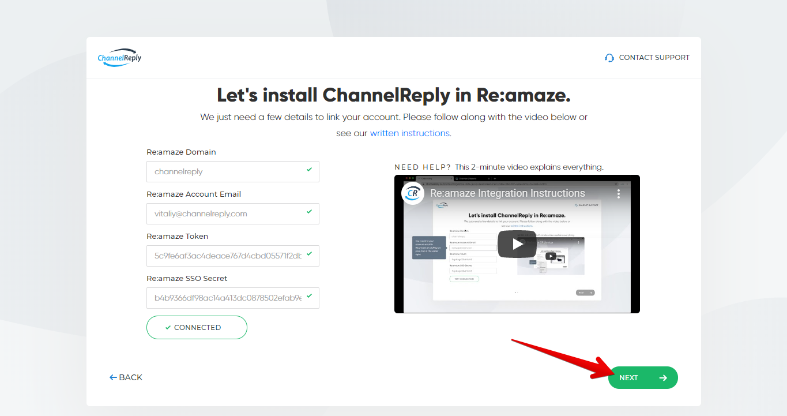The image size is (787, 416).
Task: Click the CR channel avatar on the video
Action: pos(413,193)
